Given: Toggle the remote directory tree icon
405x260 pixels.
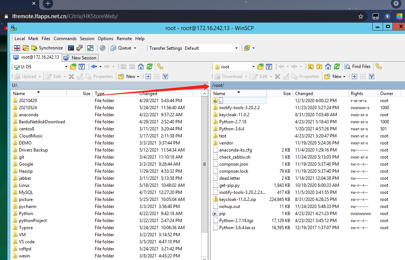Looking at the screenshot, I should (x=379, y=67).
